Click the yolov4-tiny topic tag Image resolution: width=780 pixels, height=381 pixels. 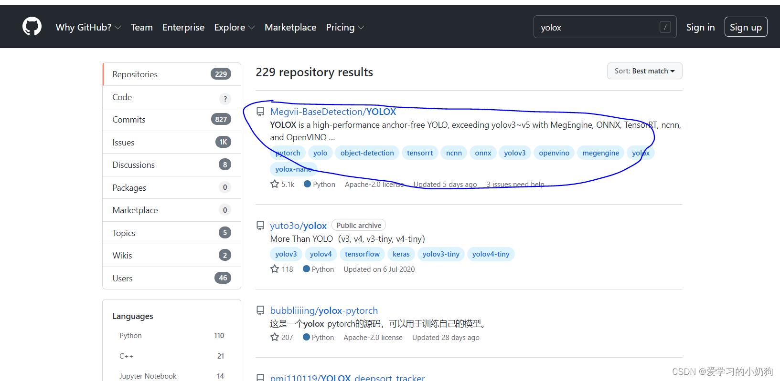click(491, 254)
